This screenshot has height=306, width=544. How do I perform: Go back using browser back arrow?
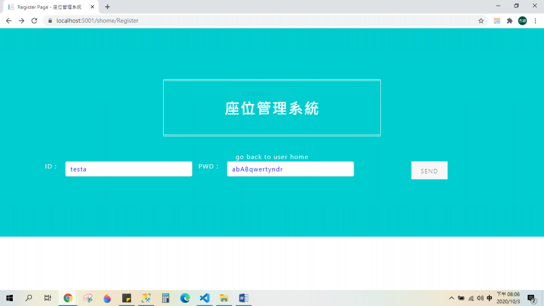point(8,21)
